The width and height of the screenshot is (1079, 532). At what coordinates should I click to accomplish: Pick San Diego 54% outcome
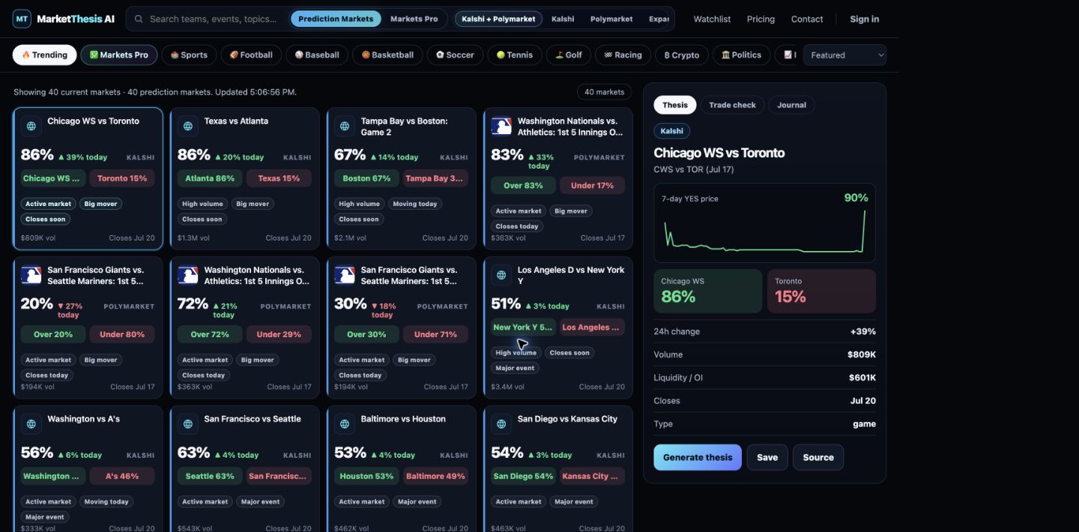pos(523,476)
